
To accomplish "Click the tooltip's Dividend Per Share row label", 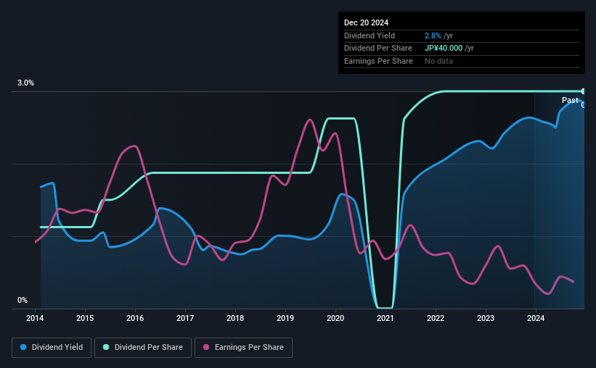I will click(377, 49).
